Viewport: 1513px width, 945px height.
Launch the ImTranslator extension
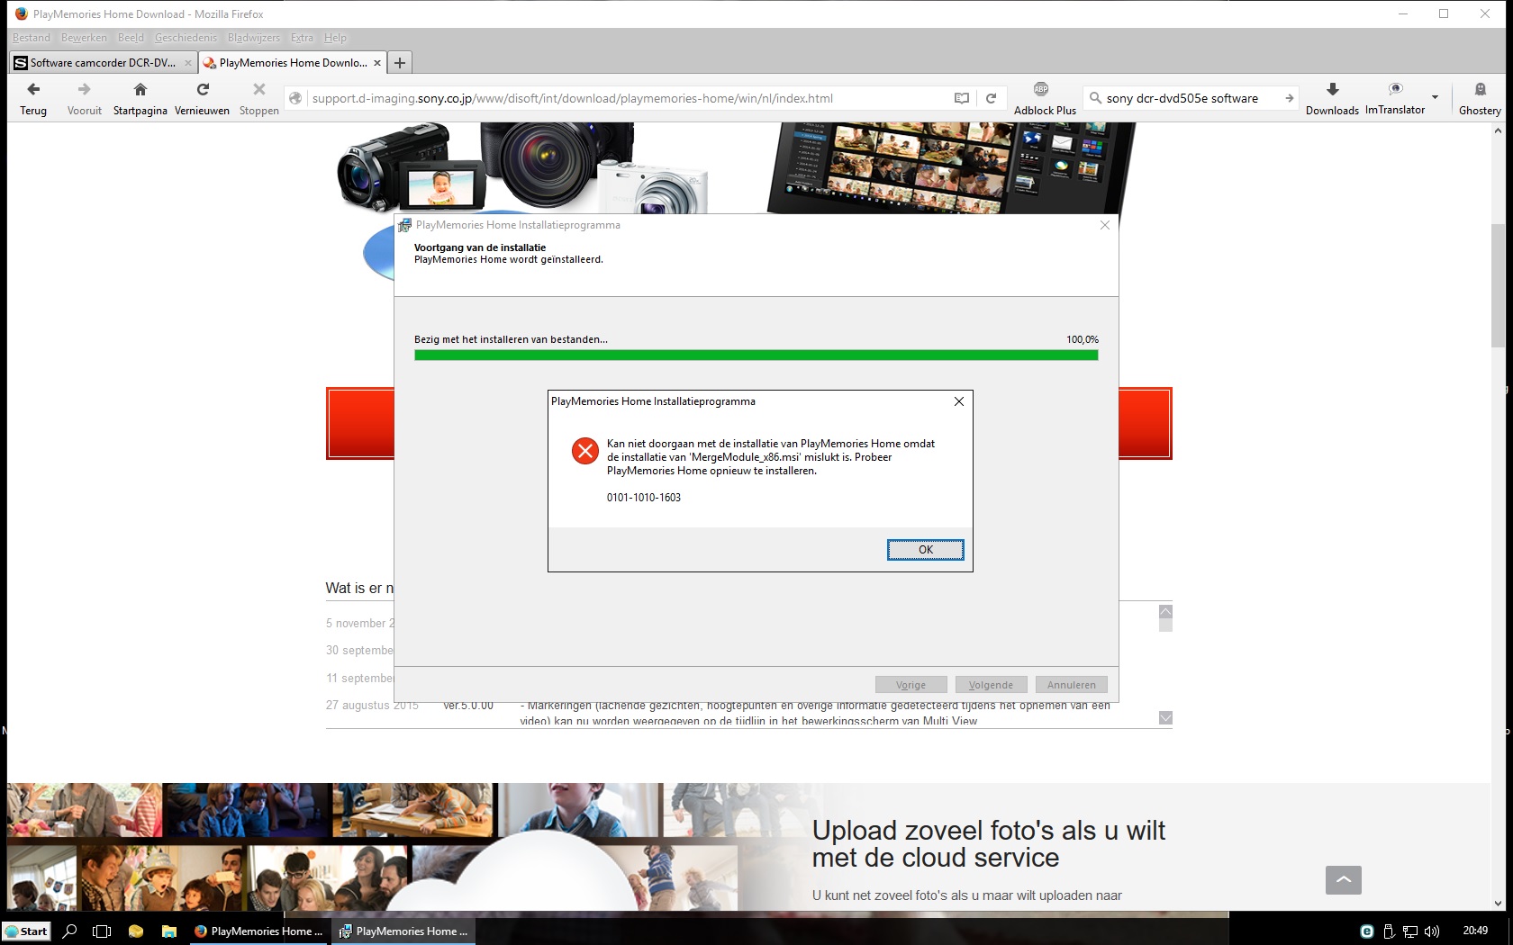point(1395,98)
